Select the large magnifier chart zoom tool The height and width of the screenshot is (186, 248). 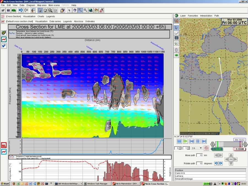[50, 10]
